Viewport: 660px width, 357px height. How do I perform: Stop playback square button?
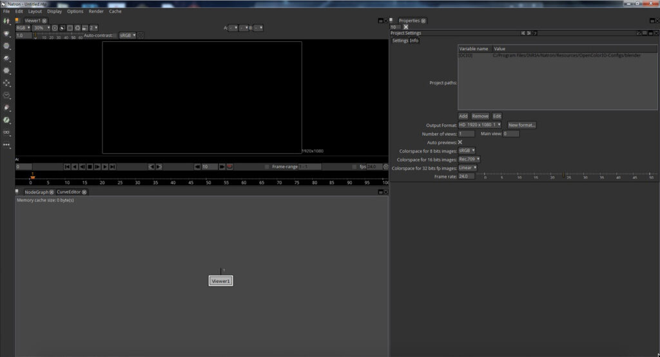[x=90, y=167]
